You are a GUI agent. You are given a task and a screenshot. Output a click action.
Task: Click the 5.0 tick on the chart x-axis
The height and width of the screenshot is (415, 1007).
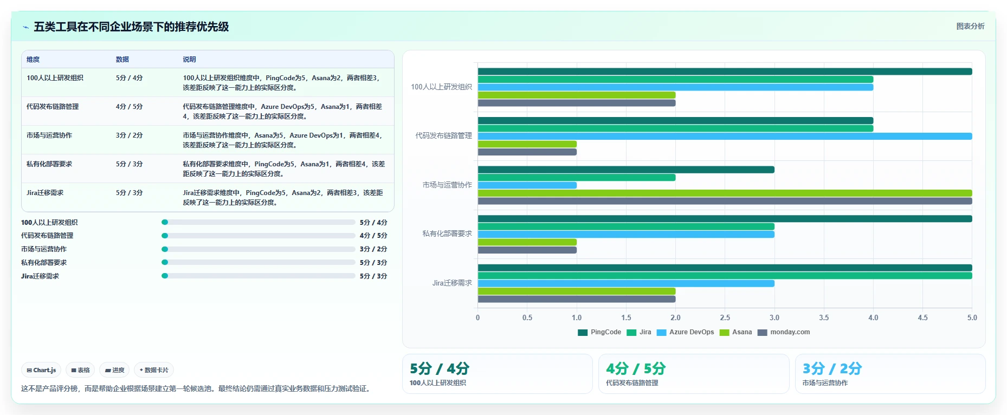[x=972, y=318]
